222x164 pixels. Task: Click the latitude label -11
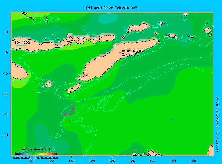point(5,94)
